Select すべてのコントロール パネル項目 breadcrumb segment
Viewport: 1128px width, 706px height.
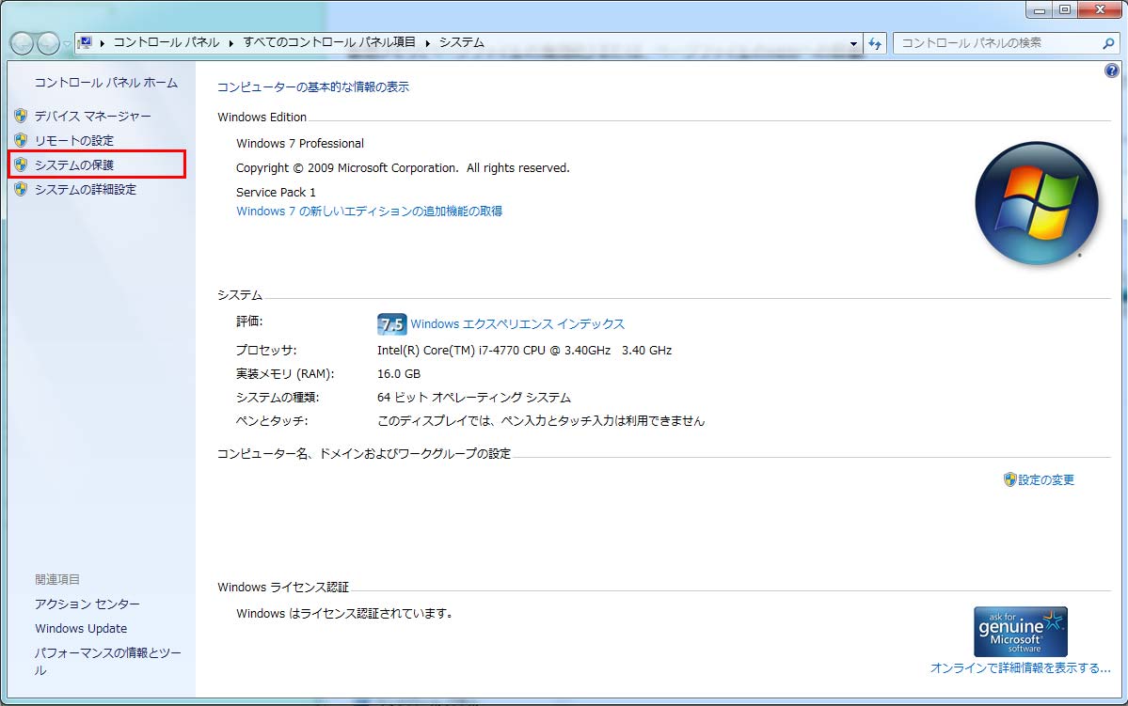point(329,42)
